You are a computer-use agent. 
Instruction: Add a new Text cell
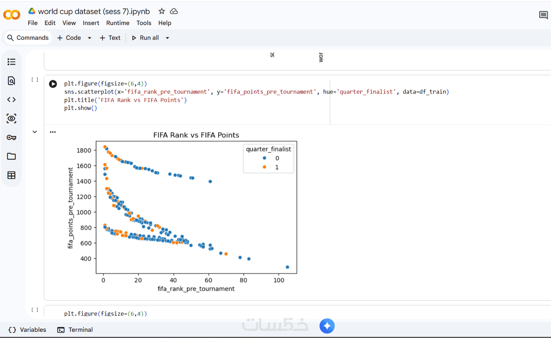click(x=110, y=38)
